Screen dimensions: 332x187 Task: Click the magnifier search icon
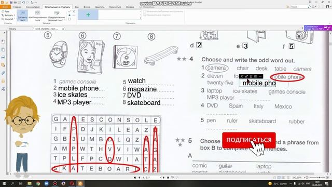pyautogui.click(x=309, y=7)
